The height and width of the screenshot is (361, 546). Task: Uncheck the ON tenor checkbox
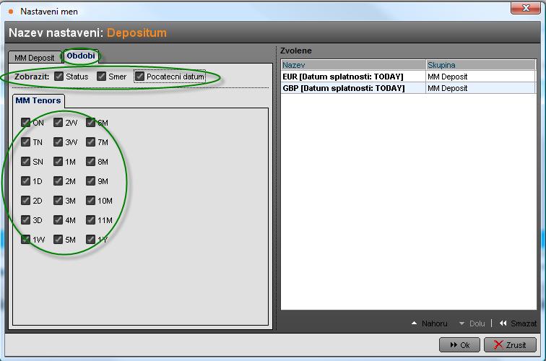coord(25,122)
